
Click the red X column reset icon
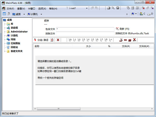134,40
